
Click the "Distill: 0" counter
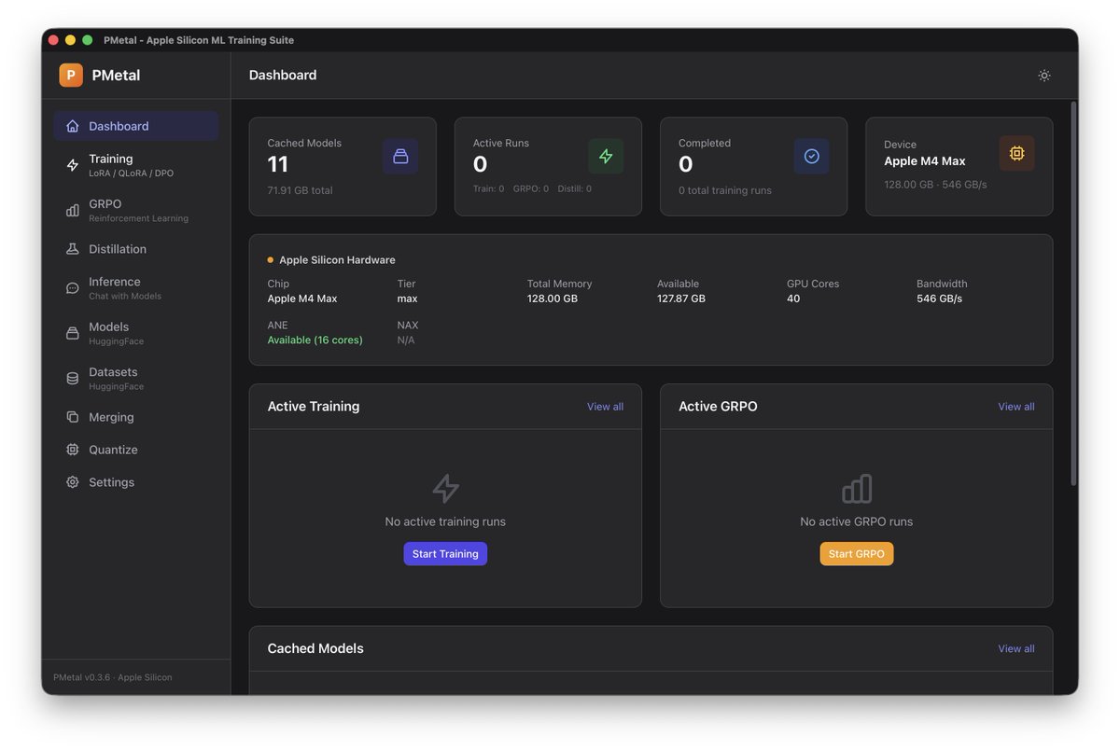tap(575, 188)
